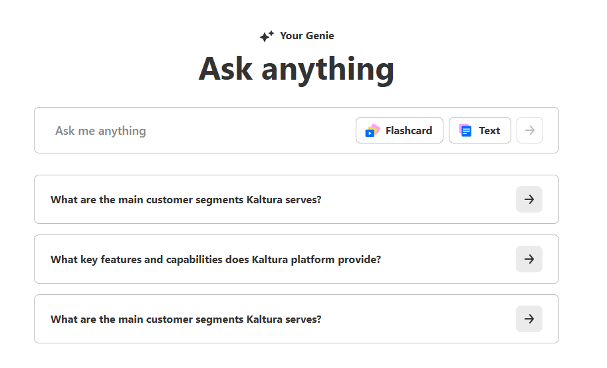Open the bottom 'main customer segments' suggestion card
Screen dimensions: 607x368
pyautogui.click(x=186, y=319)
